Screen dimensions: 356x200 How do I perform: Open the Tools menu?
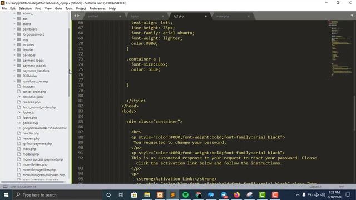click(x=69, y=8)
